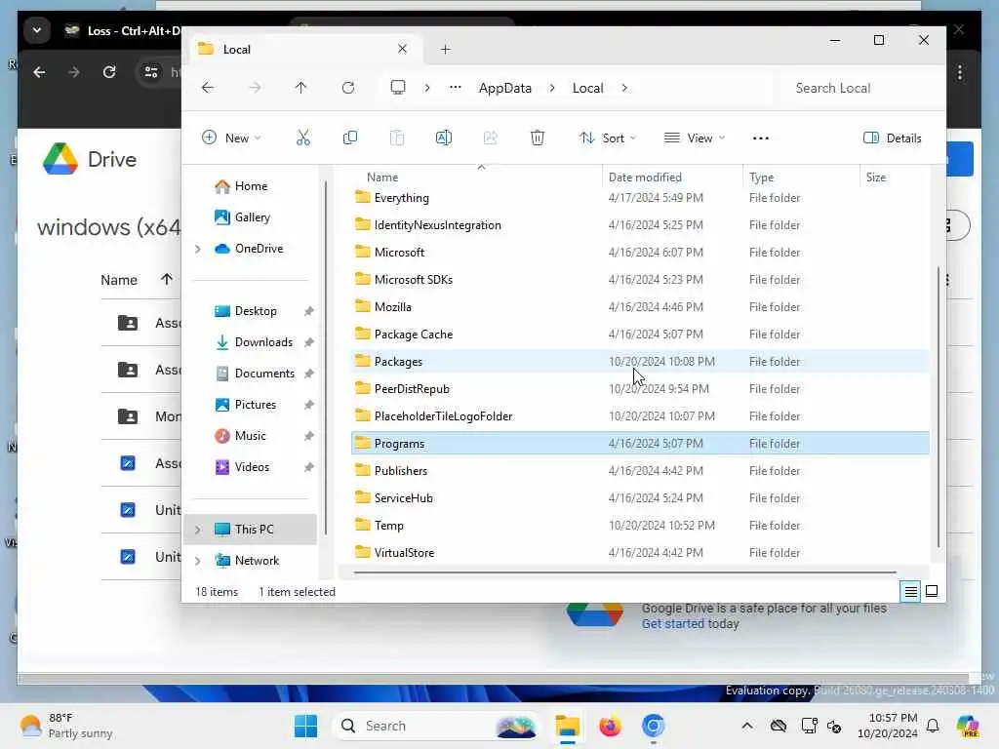Open Pictures quick access folder
This screenshot has width=999, height=749.
pyautogui.click(x=255, y=405)
